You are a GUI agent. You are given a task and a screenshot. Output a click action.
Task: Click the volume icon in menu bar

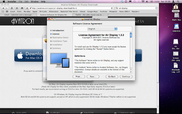click(147, 1)
